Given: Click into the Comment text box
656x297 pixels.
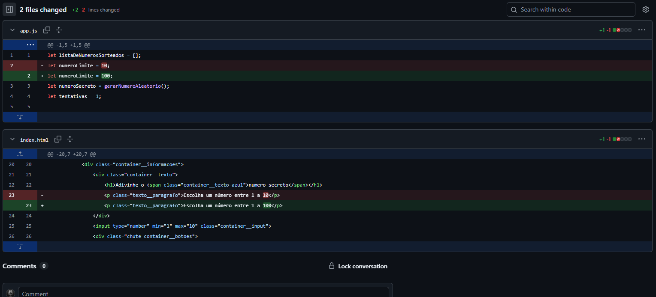Looking at the screenshot, I should [x=203, y=293].
